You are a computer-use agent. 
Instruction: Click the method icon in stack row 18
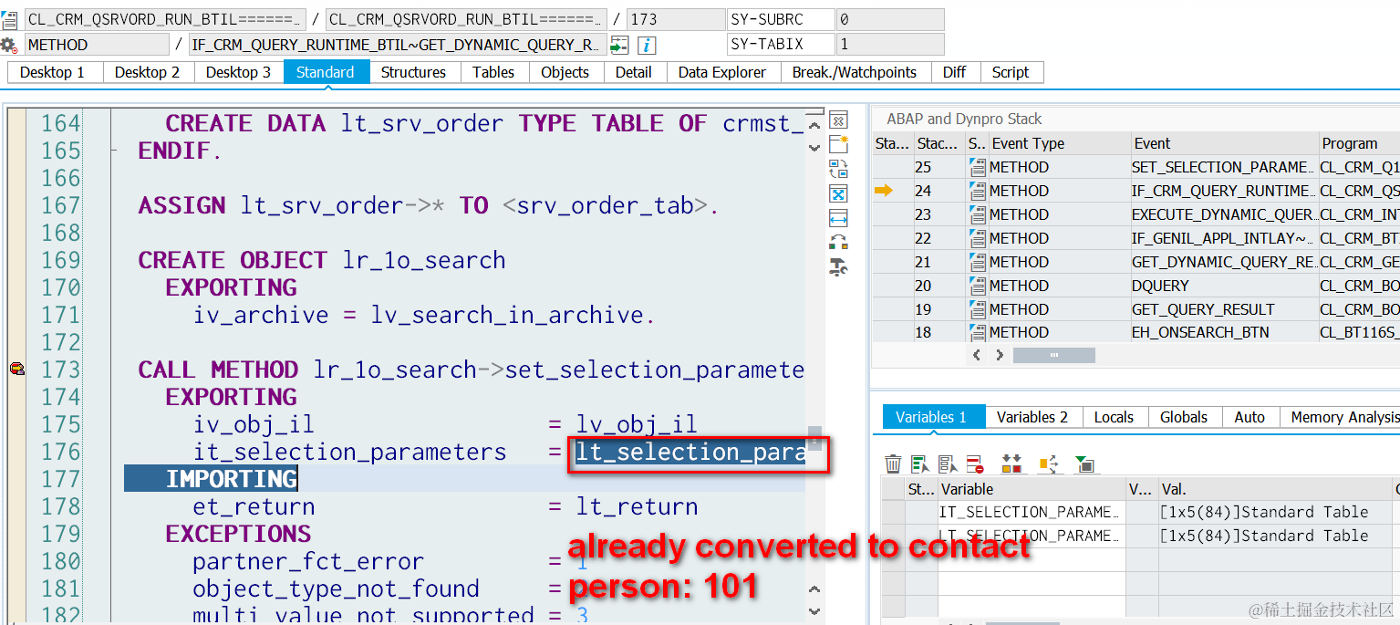[x=977, y=332]
